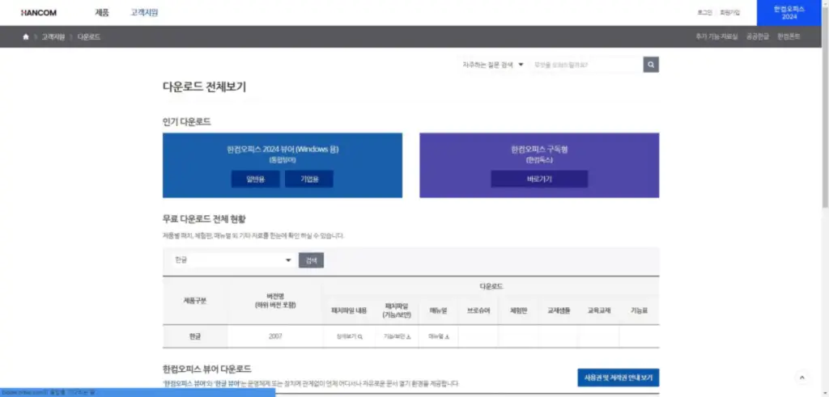Image resolution: width=829 pixels, height=397 pixels.
Task: Click the magnifier search icon button
Action: 651,65
